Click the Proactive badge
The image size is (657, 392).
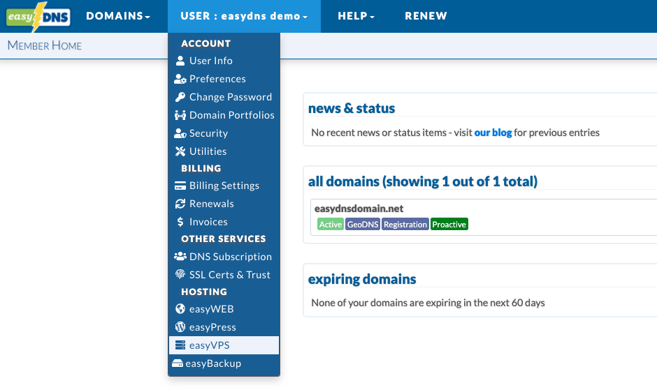[449, 224]
